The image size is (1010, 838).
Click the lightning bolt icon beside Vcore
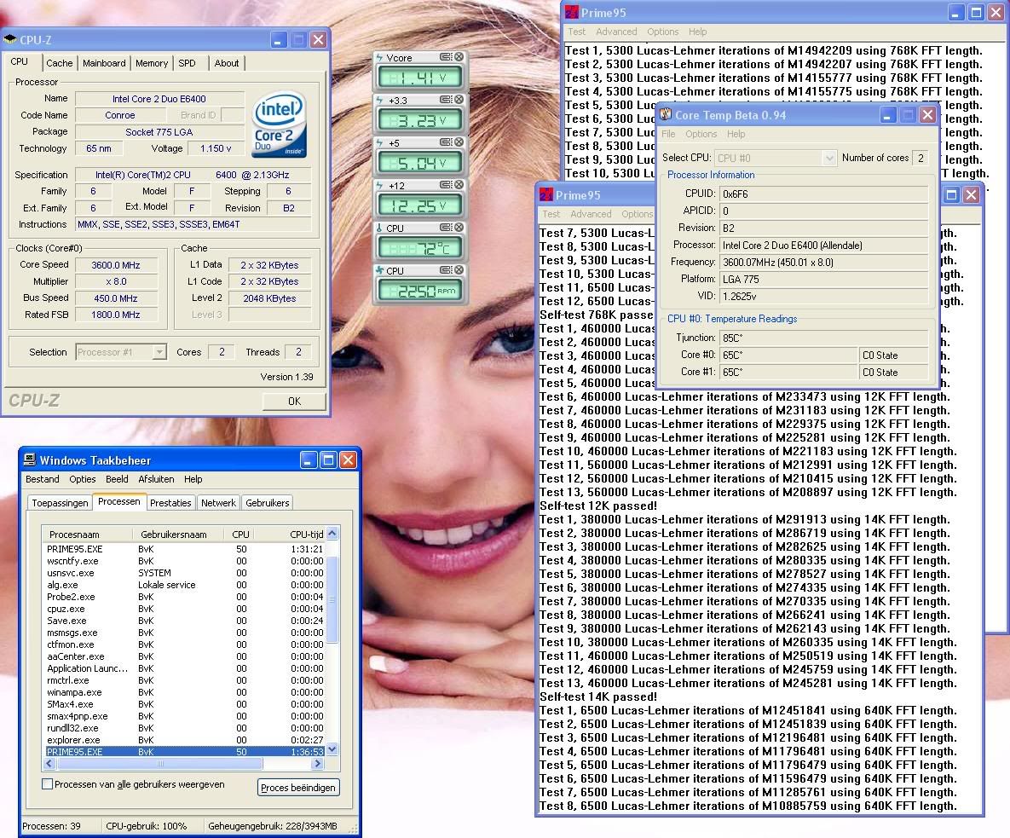379,57
